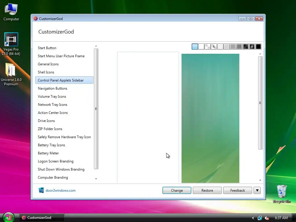Click the Change button
The image size is (296, 222).
[177, 190]
